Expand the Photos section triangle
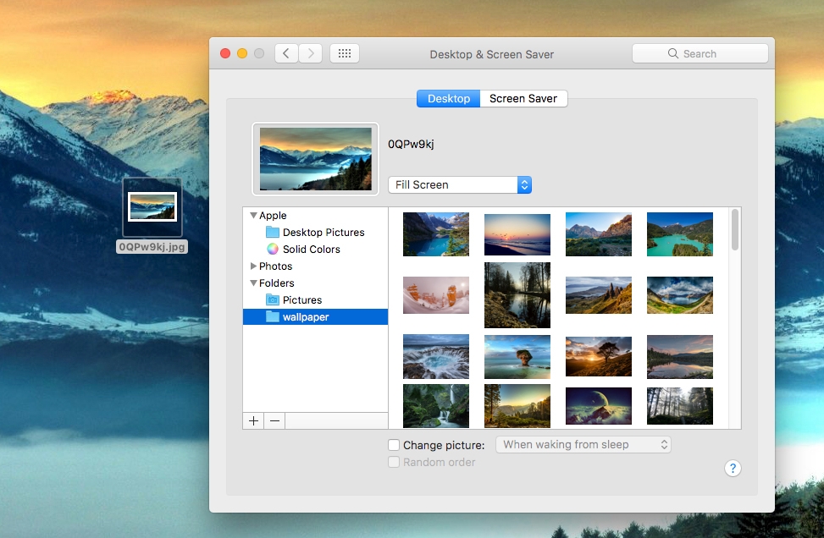 (x=253, y=266)
